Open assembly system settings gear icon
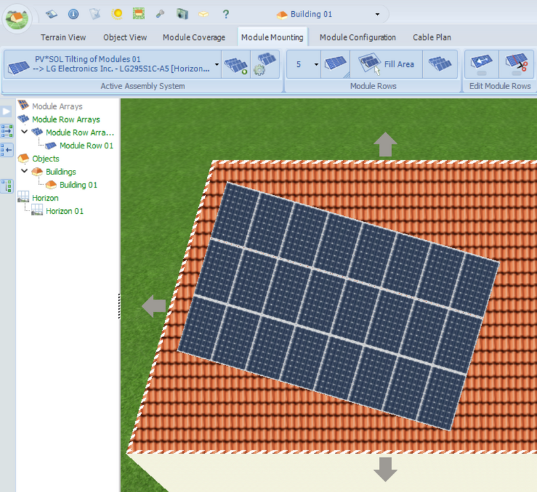The width and height of the screenshot is (537, 492). (x=266, y=64)
